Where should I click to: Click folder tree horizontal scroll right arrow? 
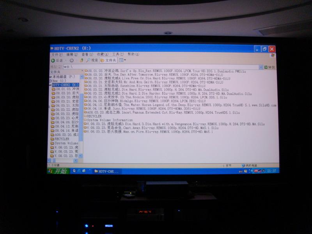click(x=75, y=160)
